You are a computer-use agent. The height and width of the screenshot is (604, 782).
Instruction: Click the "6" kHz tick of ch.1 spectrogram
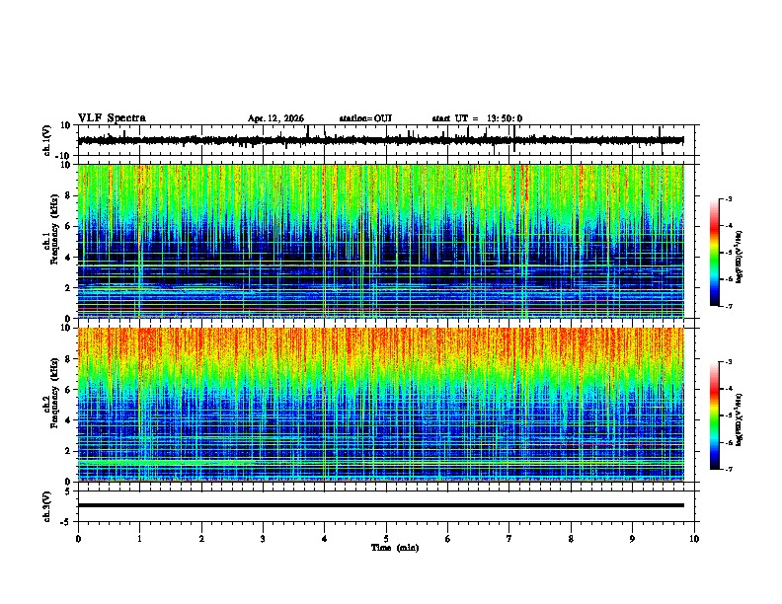[x=69, y=226]
